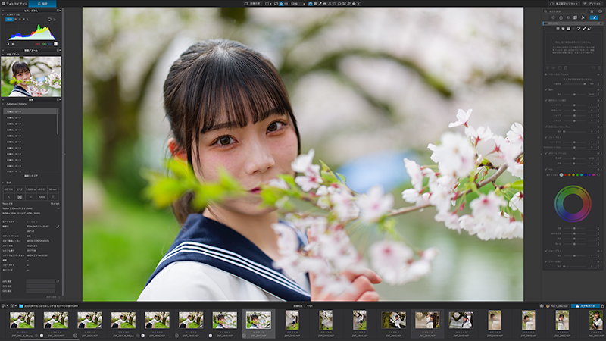The image size is (606, 341).
Task: Select the red HSL color channel
Action: point(565,175)
